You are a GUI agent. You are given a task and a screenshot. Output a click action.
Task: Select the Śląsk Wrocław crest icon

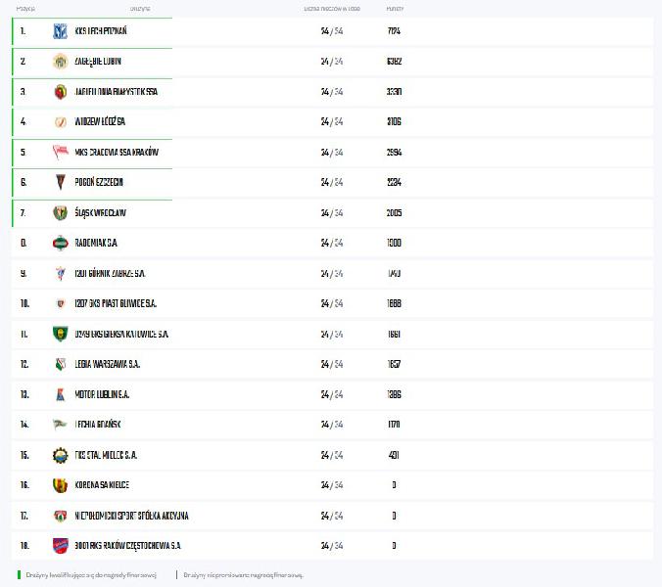pos(60,213)
